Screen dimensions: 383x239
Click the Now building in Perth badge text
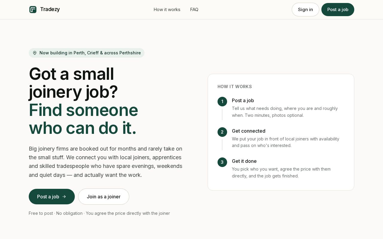[x=90, y=53]
